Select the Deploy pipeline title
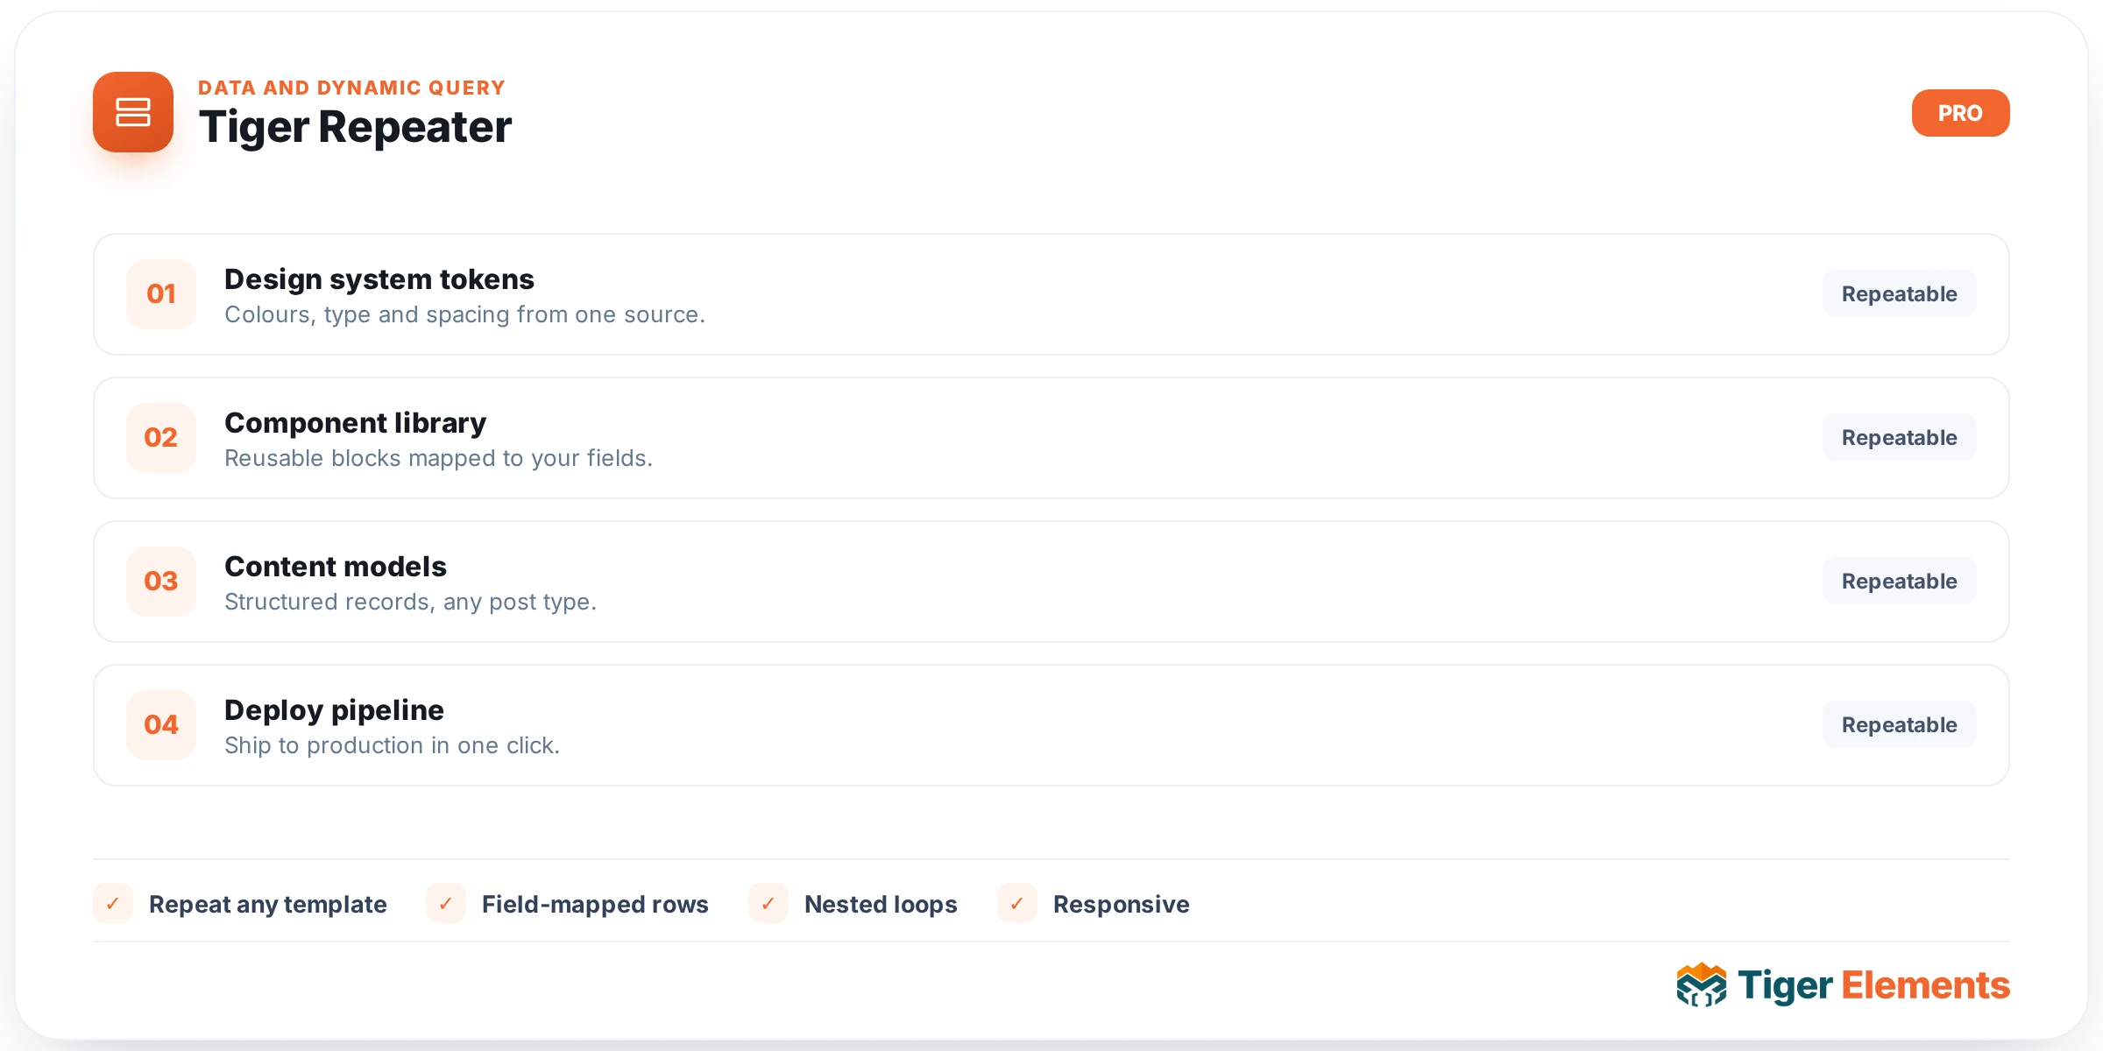Screen dimensions: 2103x1051 [x=334, y=710]
